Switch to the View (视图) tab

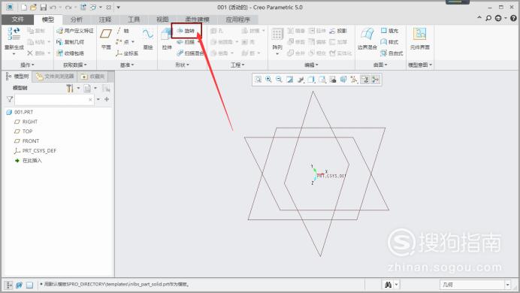[162, 20]
